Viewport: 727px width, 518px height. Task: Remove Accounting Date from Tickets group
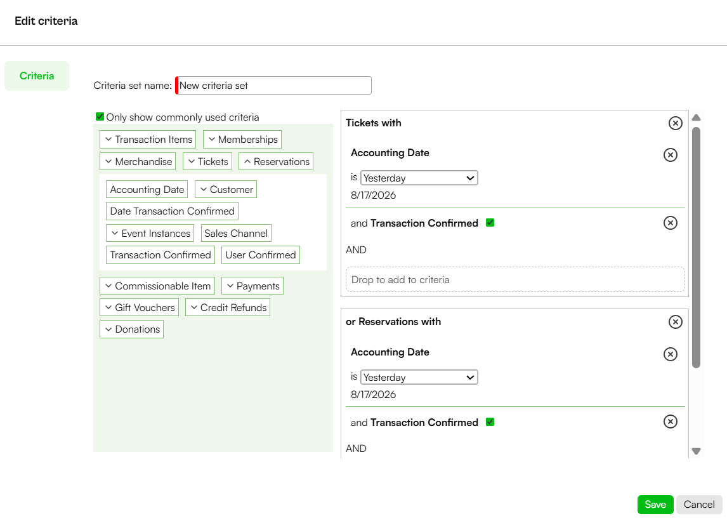(x=670, y=155)
